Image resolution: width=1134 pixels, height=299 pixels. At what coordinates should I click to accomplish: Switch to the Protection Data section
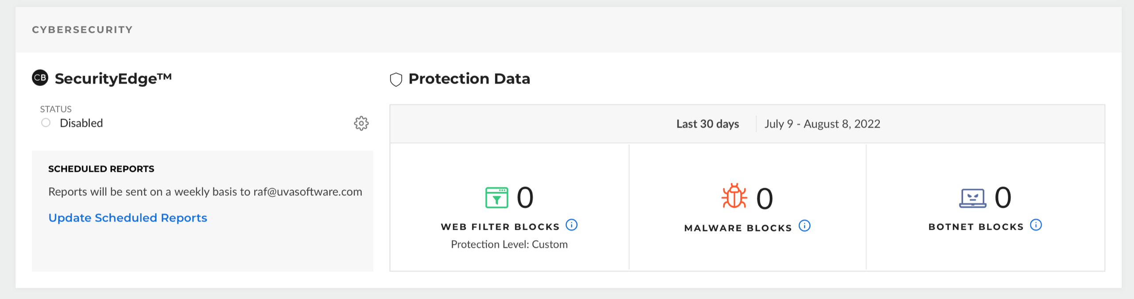(469, 79)
